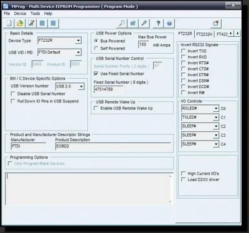Click the Product Description field EOBD2
The image size is (249, 233).
pos(113,146)
